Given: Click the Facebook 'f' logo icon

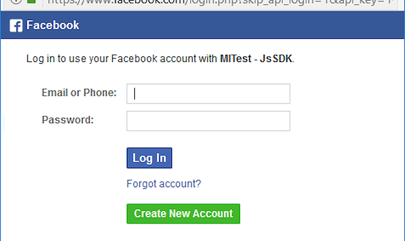Looking at the screenshot, I should click(16, 25).
